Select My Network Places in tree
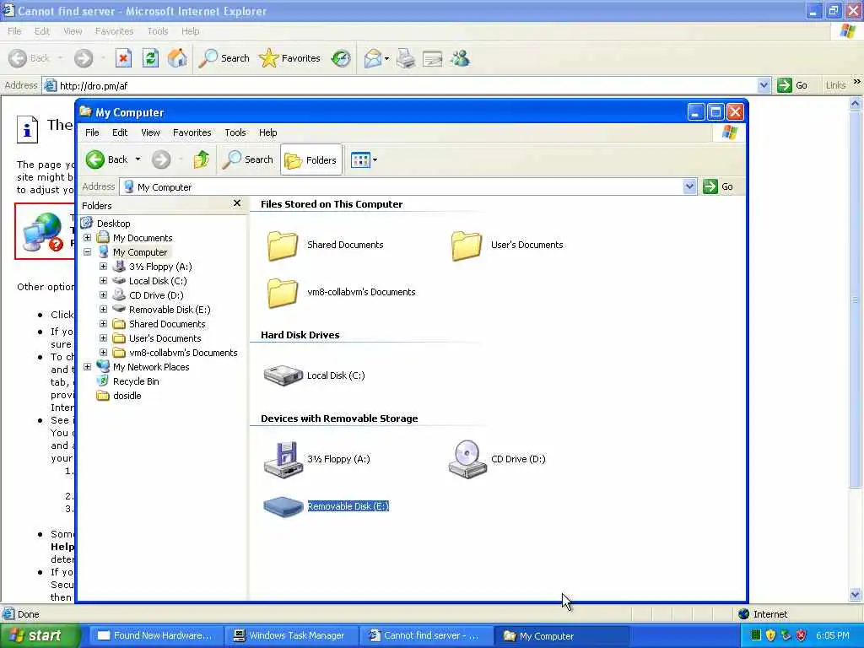 (x=151, y=367)
